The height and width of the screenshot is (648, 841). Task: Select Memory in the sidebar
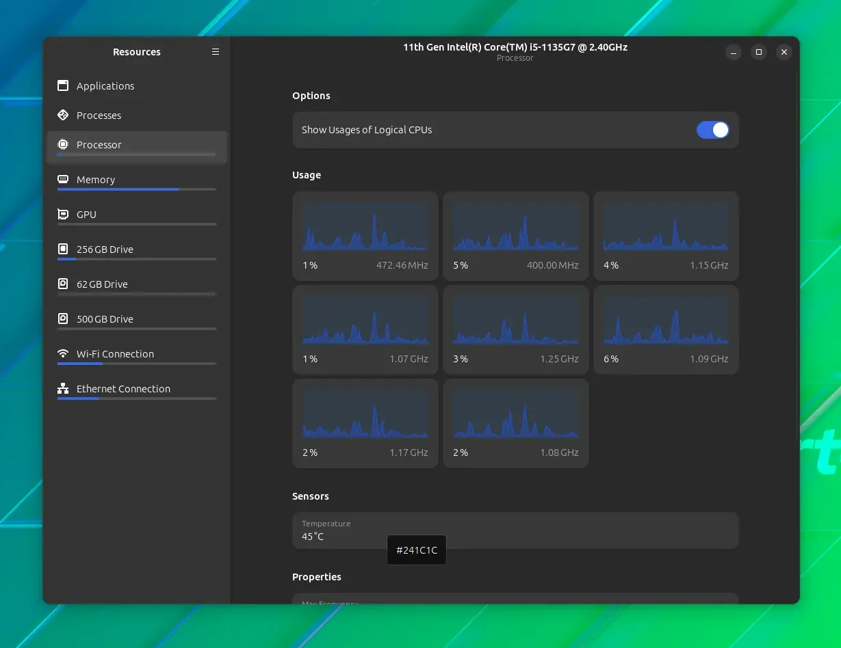pos(137,182)
